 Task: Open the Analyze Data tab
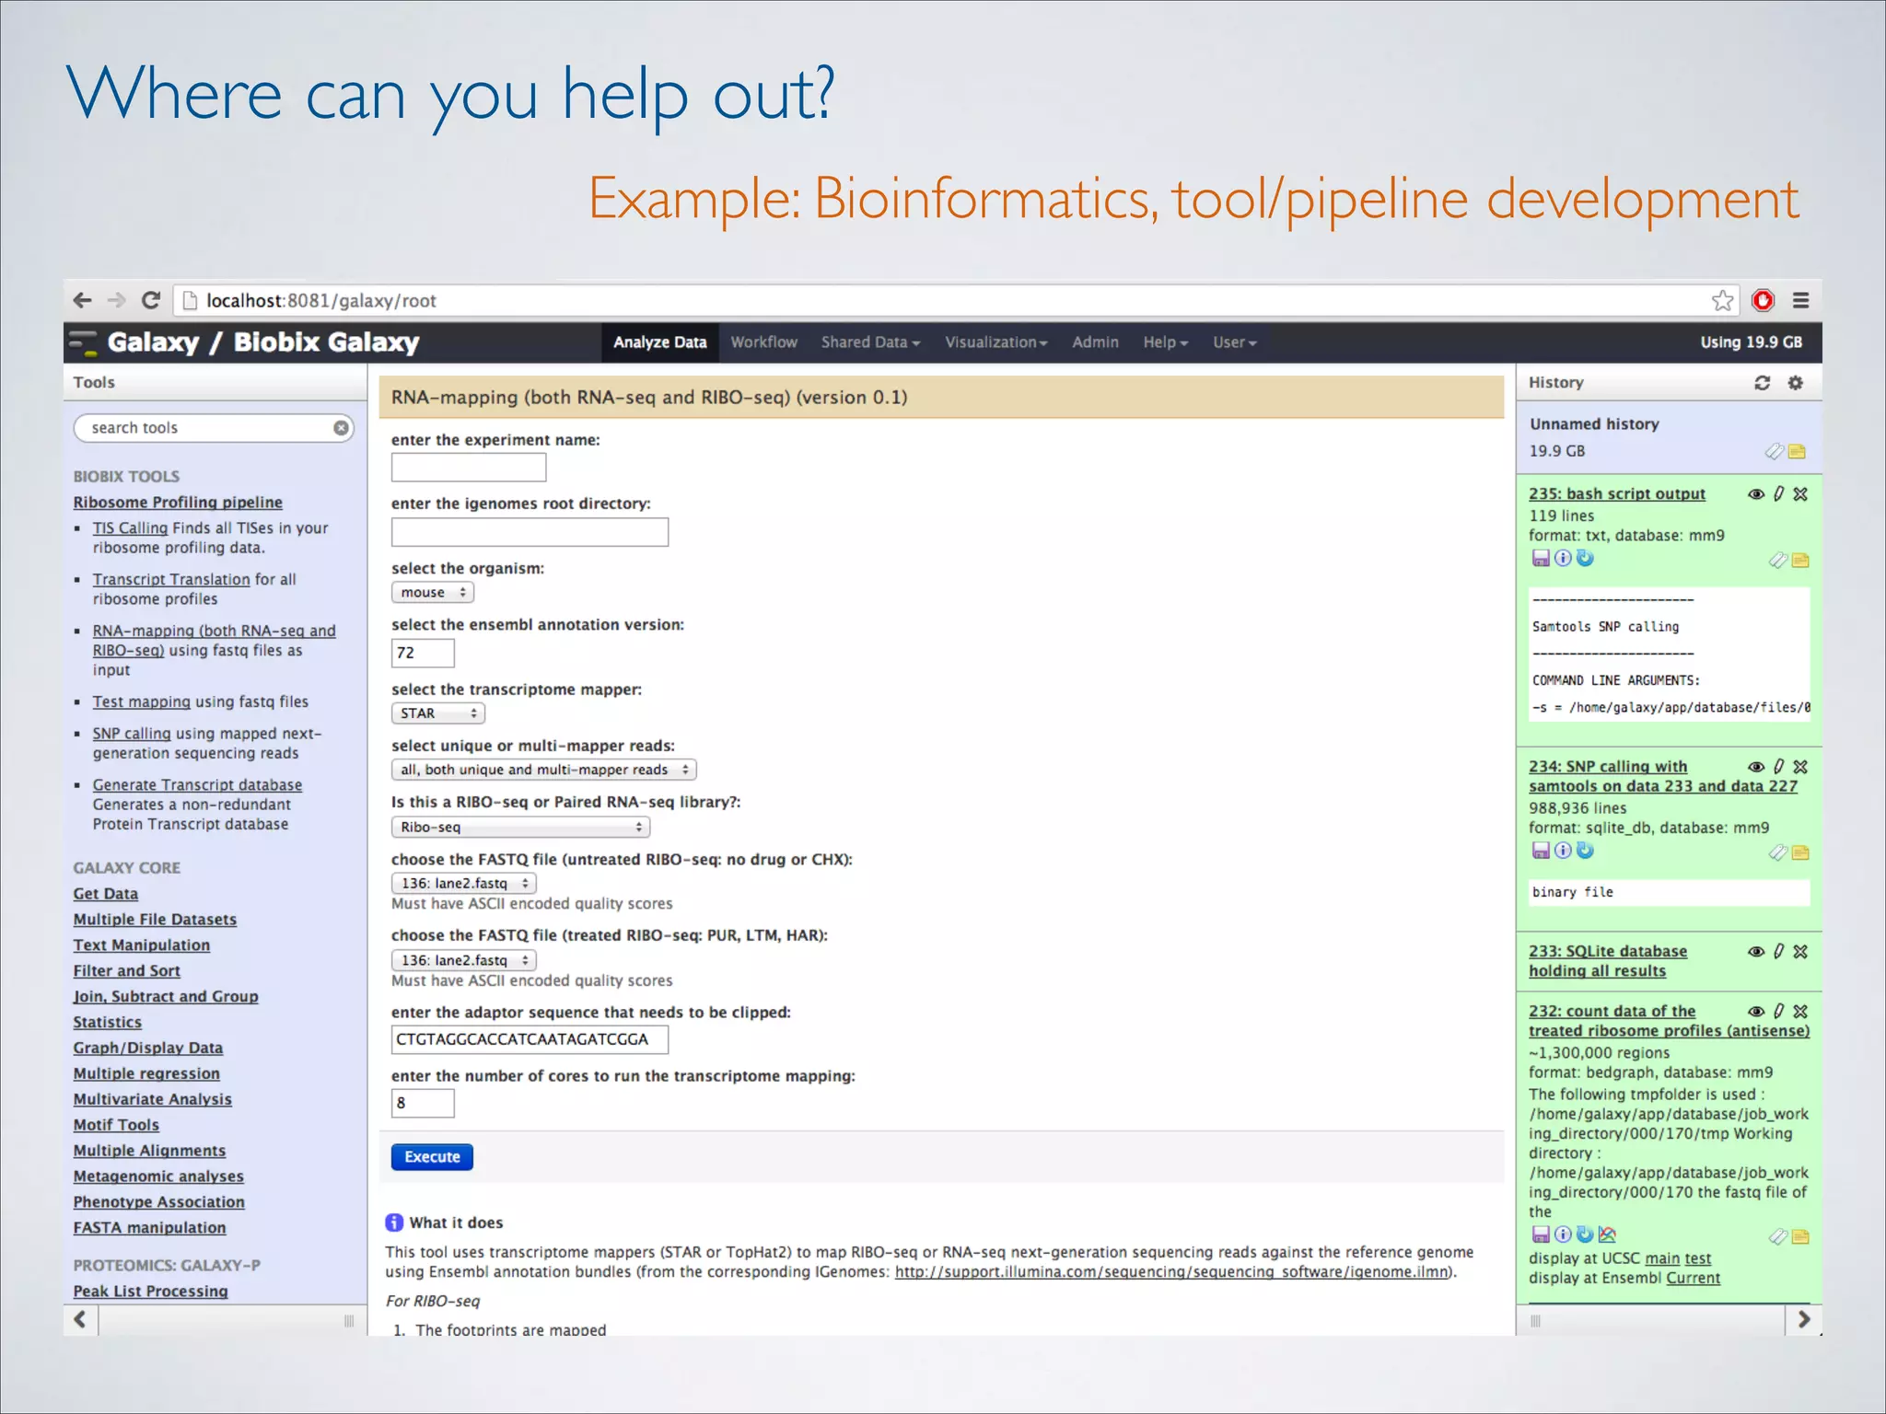(660, 342)
